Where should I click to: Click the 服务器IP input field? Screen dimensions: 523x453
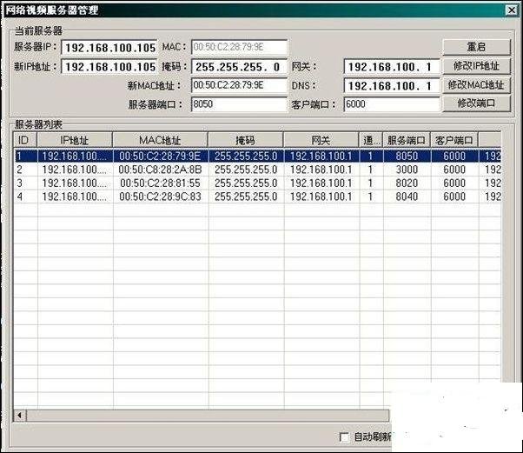point(109,47)
